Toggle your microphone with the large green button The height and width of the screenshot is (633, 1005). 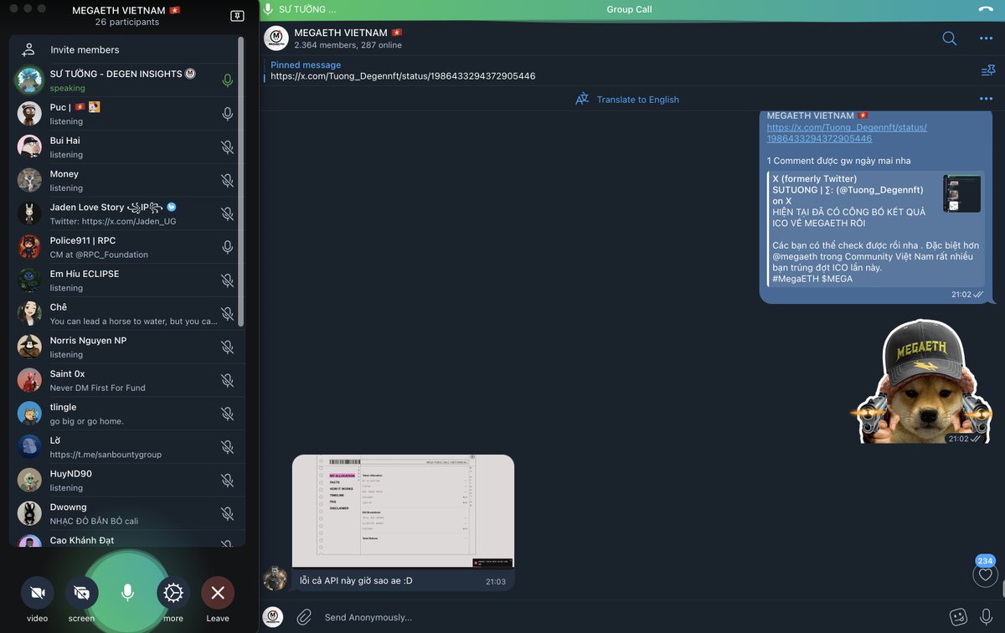[127, 593]
